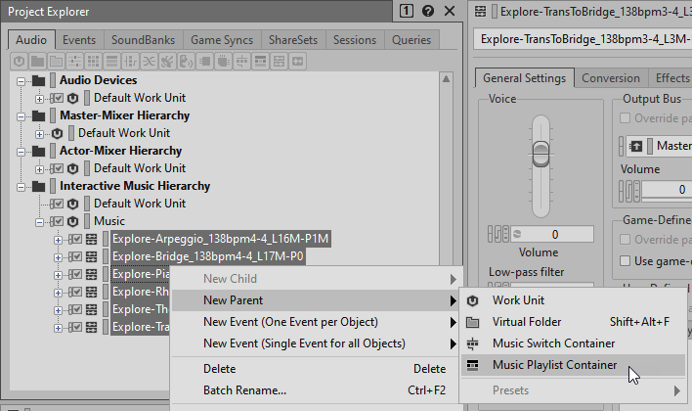Image resolution: width=692 pixels, height=411 pixels.
Task: Expand the Explore-Arpeggio segment node
Action: pos(57,239)
